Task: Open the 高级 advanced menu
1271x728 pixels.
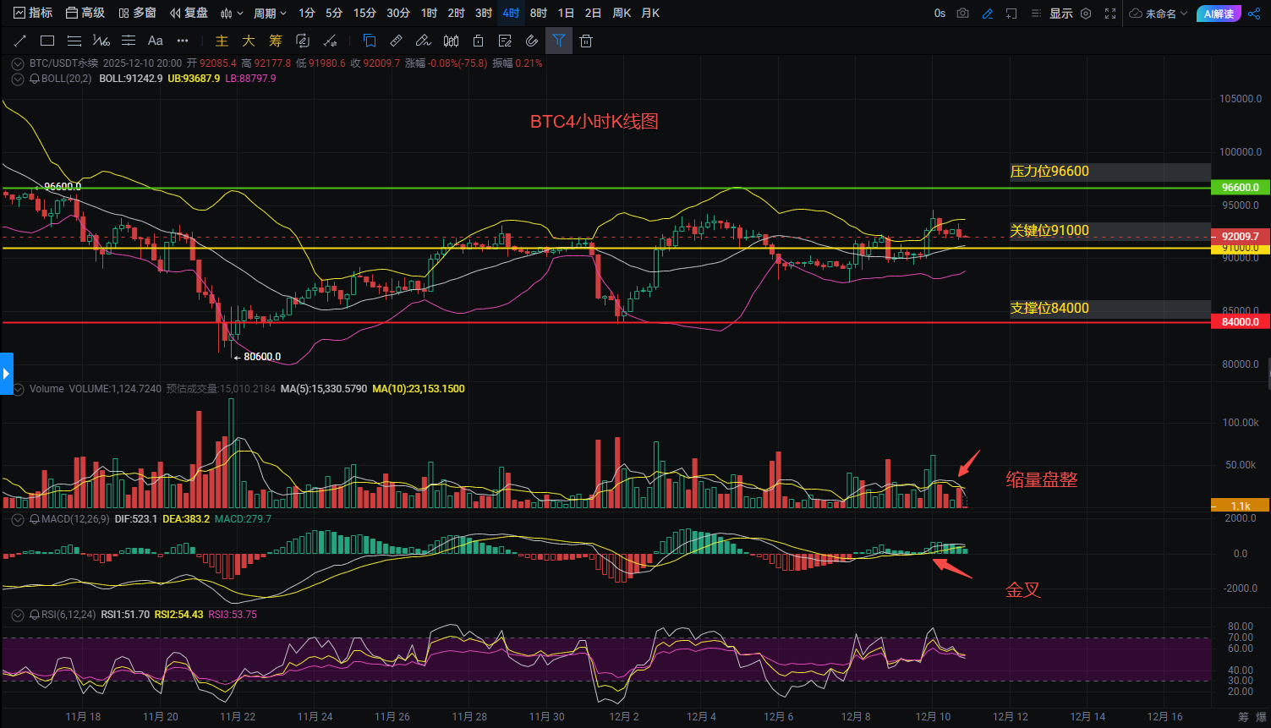Action: tap(85, 13)
